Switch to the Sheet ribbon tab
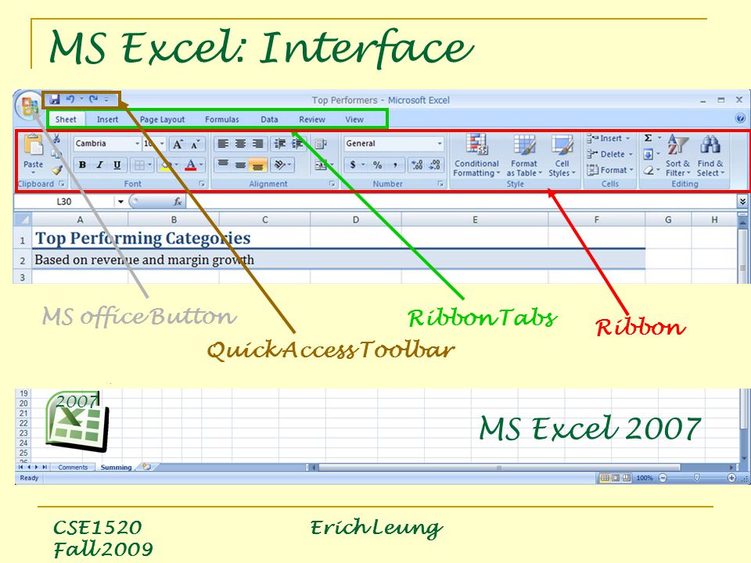 66,119
